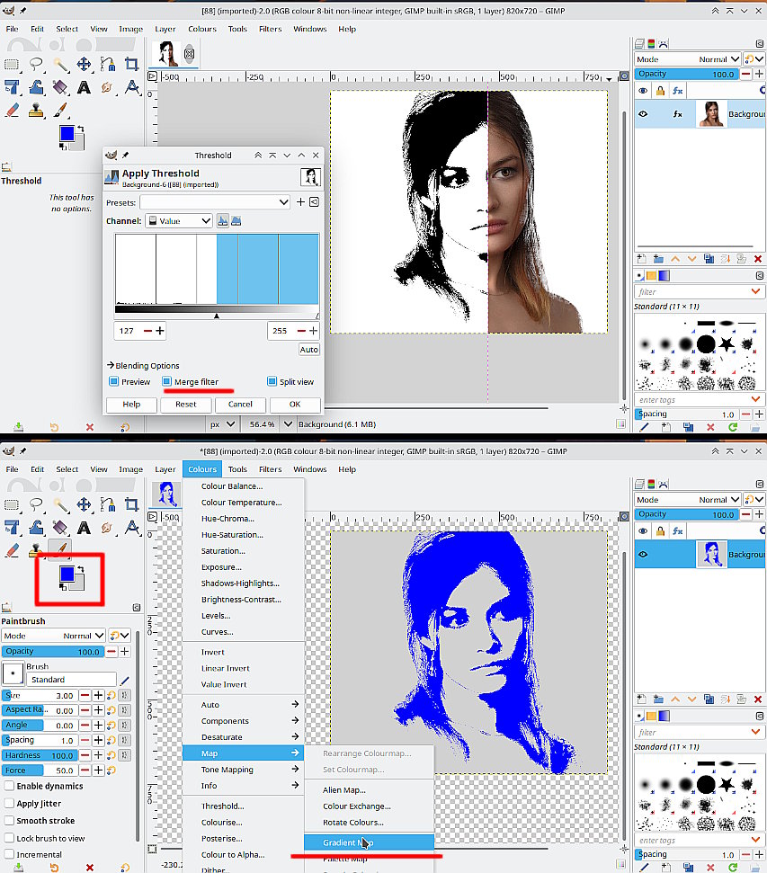The width and height of the screenshot is (767, 873).
Task: Select the Move tool in top toolbox
Action: tap(84, 64)
